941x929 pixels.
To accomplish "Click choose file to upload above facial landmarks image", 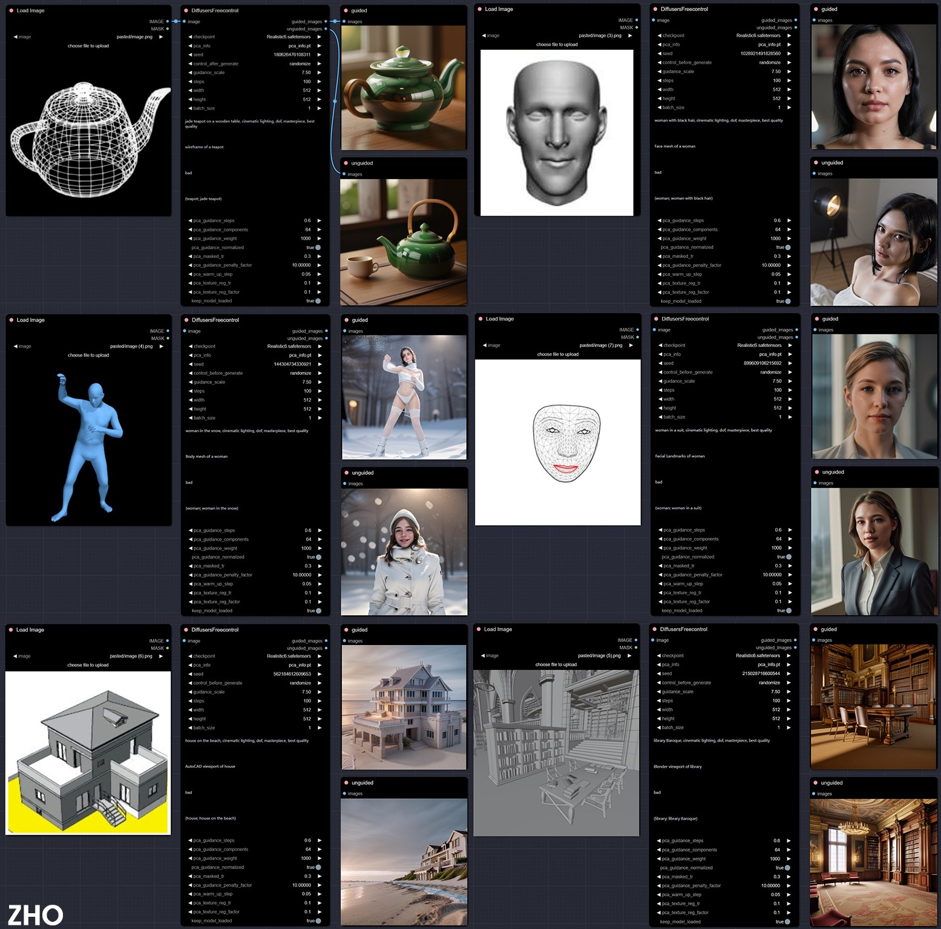I will coord(557,354).
